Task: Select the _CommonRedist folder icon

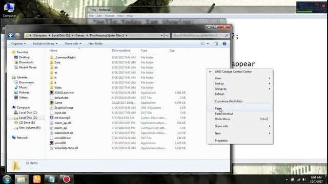Action: 52,57
